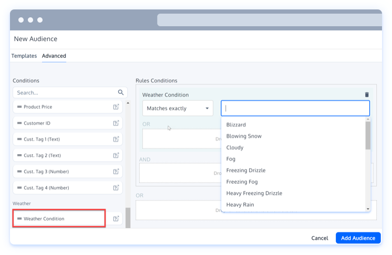This screenshot has width=392, height=255.
Task: Pick Heavy Rain from the options list
Action: click(240, 205)
